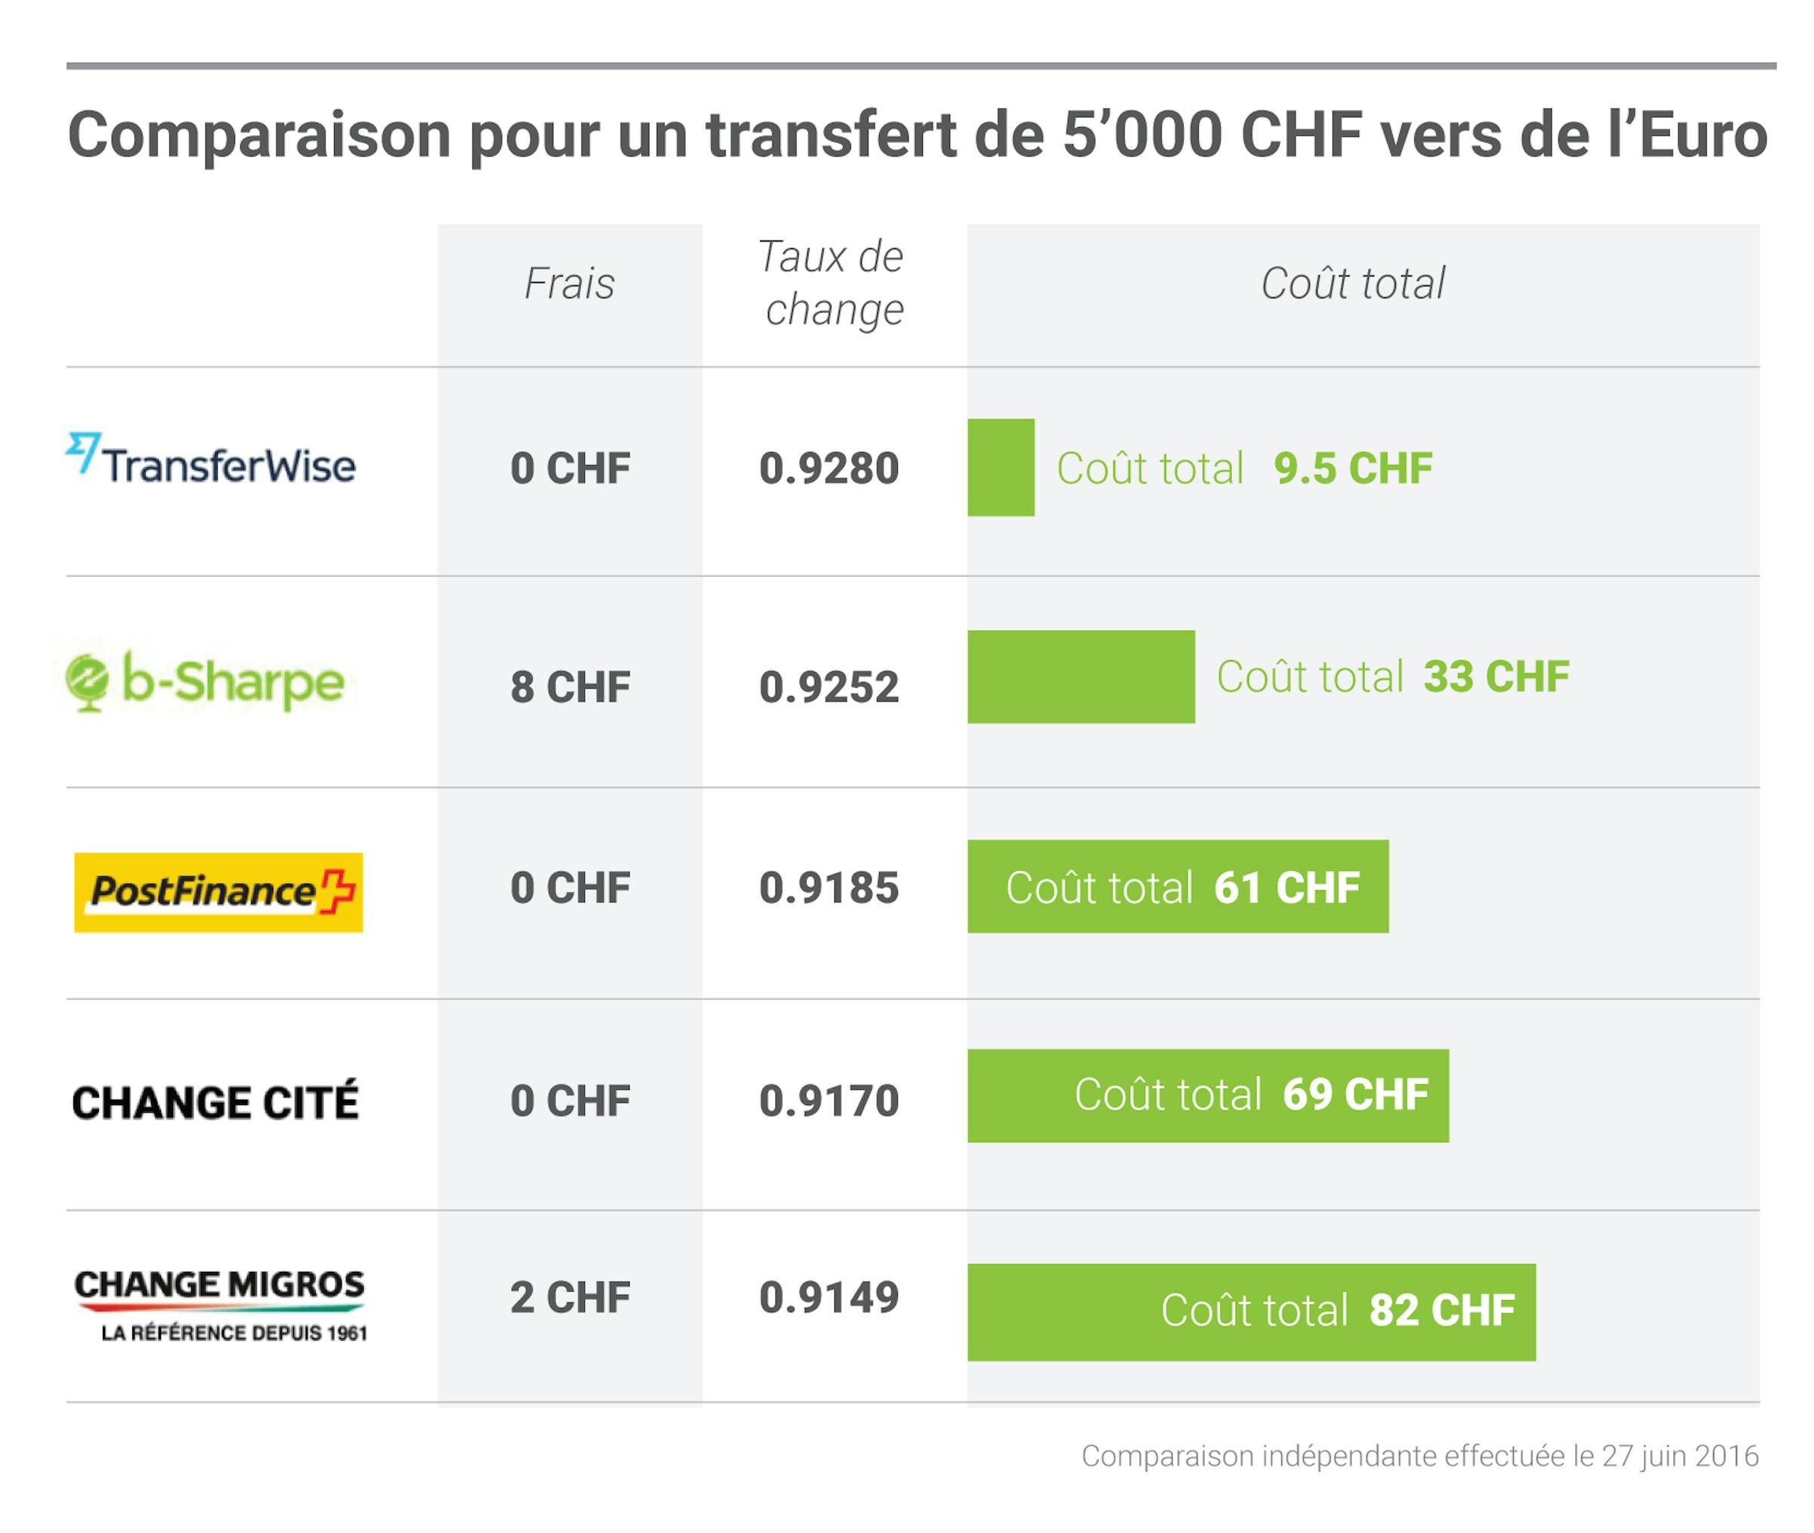Select the TransferWise rate 0.9280
1814x1533 pixels.
pyautogui.click(x=829, y=469)
